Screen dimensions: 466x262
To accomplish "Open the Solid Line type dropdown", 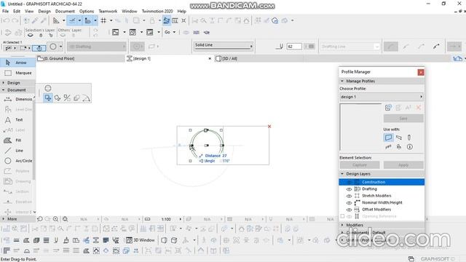I will coord(224,46).
